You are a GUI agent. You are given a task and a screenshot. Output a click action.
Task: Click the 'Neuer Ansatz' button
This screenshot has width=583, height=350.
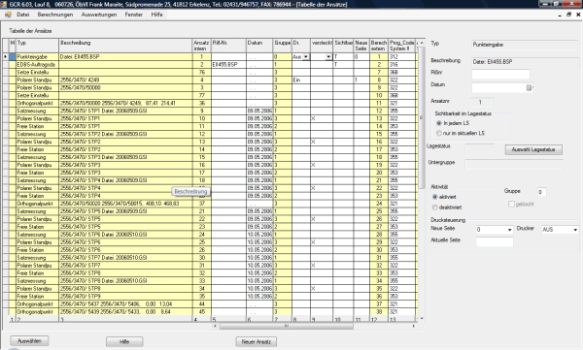pos(257,341)
